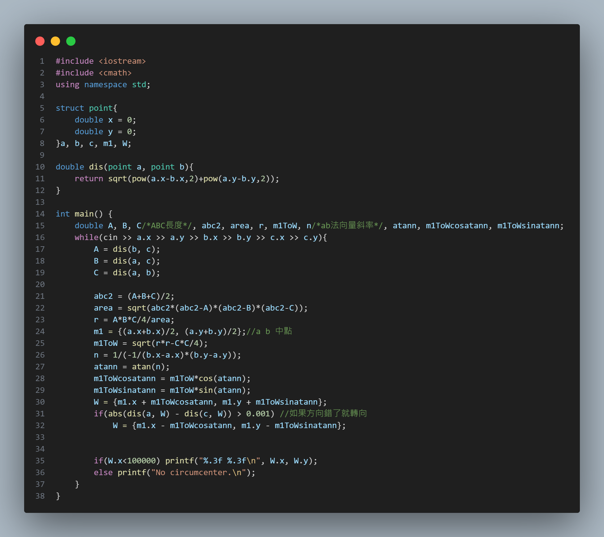
Task: Click the while keyword on line 16
Action: [x=86, y=237]
